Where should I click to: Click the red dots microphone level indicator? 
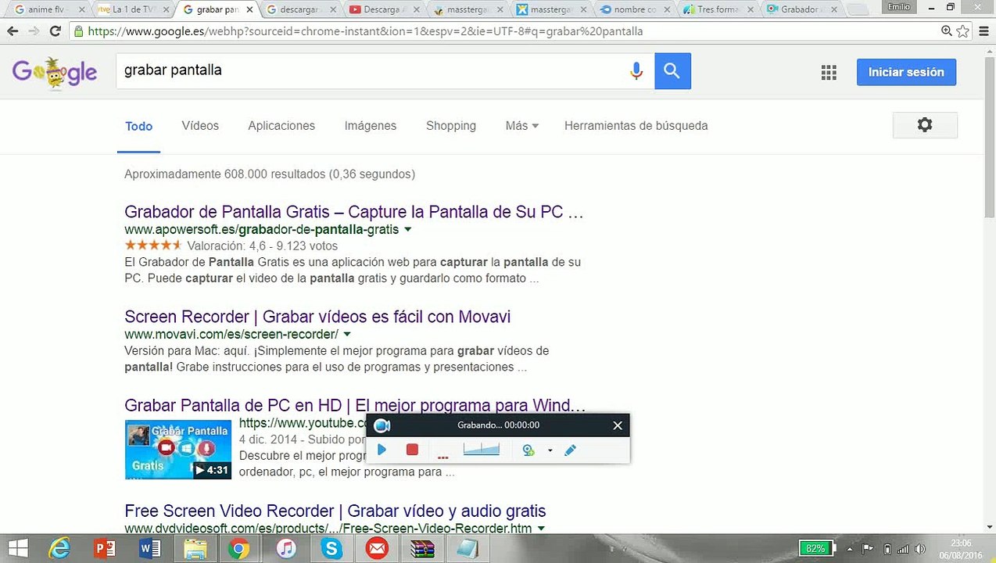442,457
